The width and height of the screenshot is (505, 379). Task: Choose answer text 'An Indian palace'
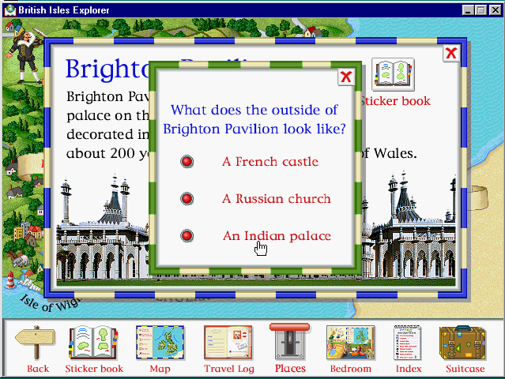[x=277, y=236]
